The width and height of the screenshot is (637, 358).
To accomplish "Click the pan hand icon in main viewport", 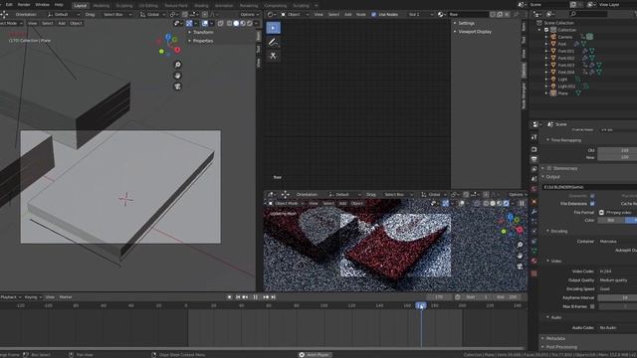I will coord(177,76).
